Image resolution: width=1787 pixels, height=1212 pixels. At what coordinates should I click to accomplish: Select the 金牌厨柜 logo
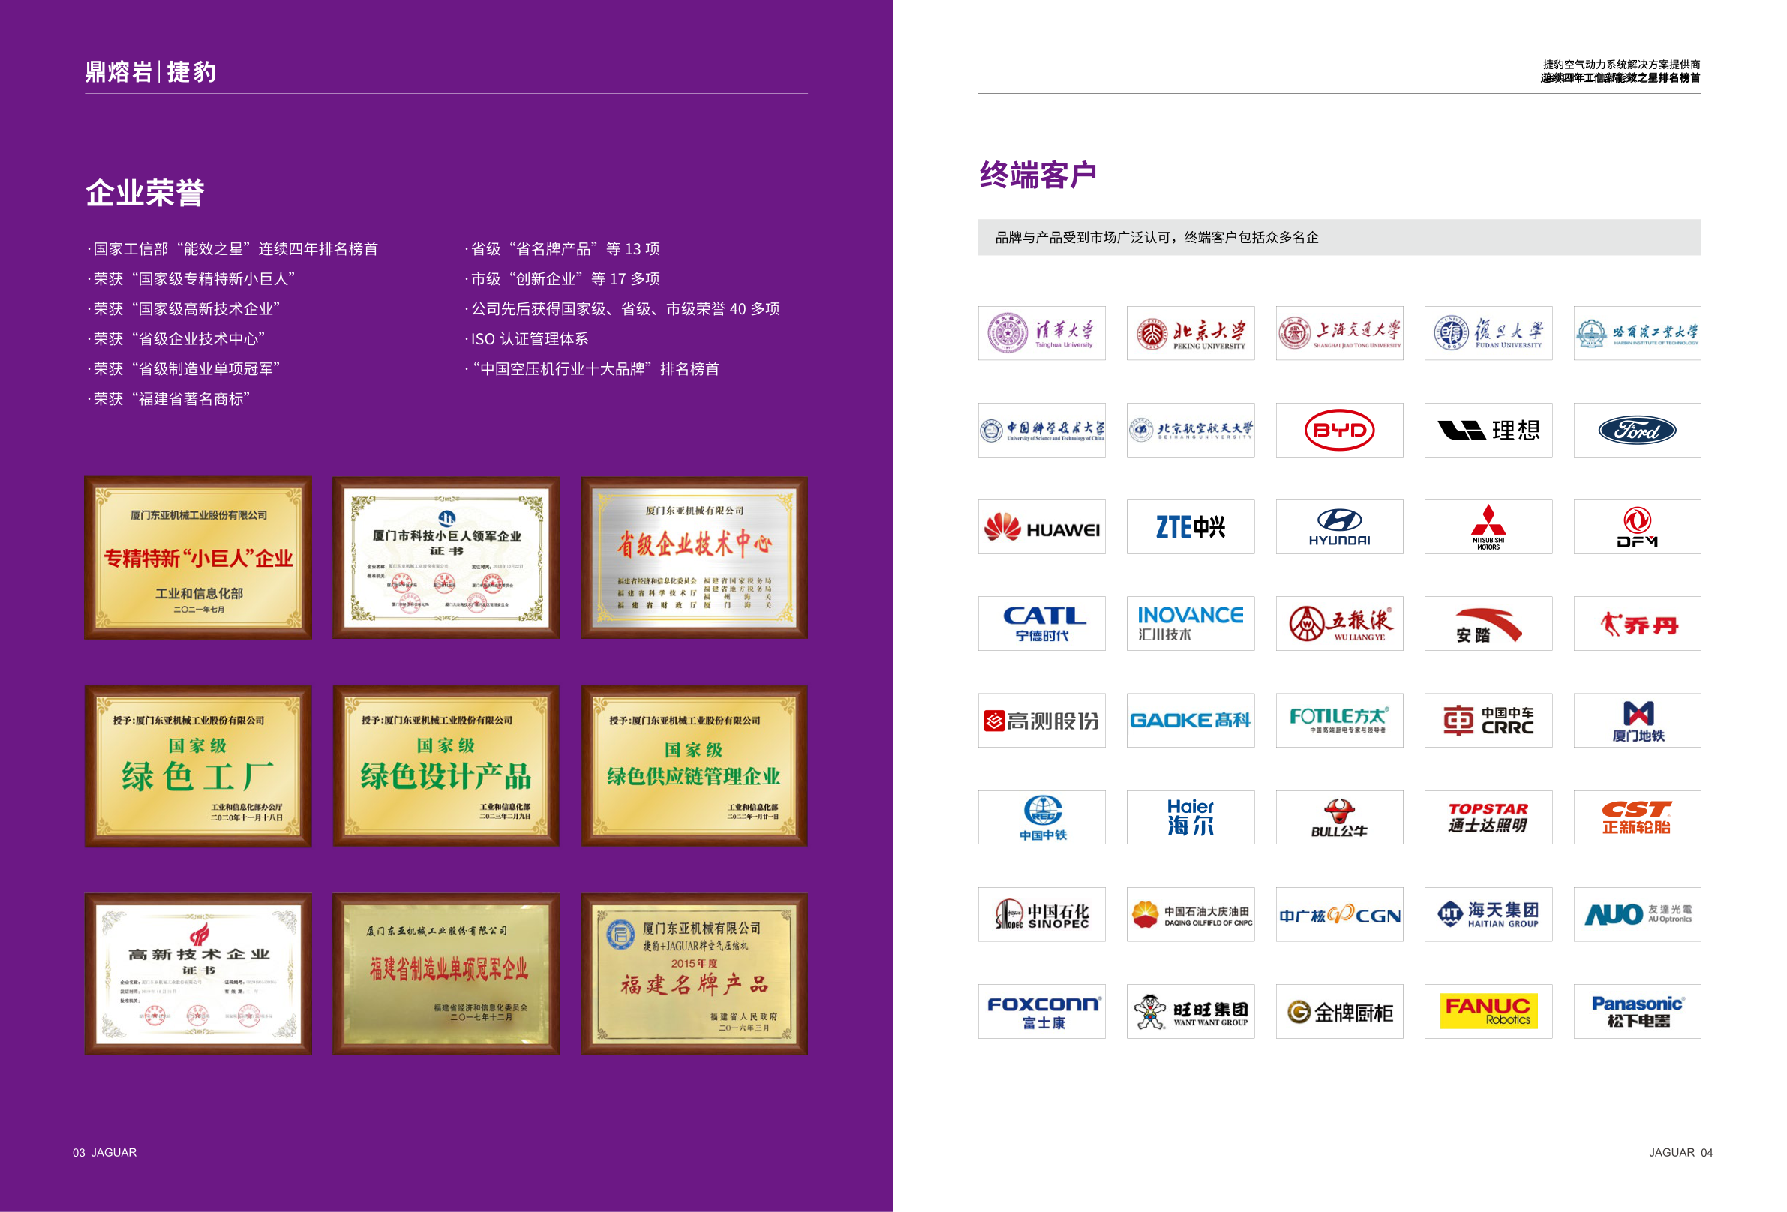click(x=1339, y=1011)
